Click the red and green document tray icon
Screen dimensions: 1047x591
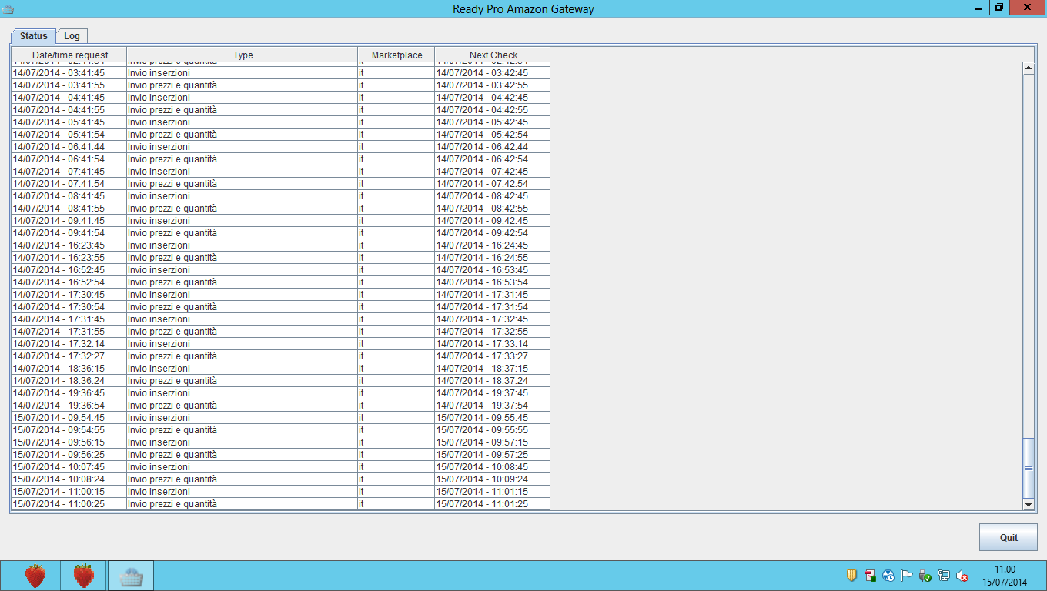pyautogui.click(x=870, y=576)
